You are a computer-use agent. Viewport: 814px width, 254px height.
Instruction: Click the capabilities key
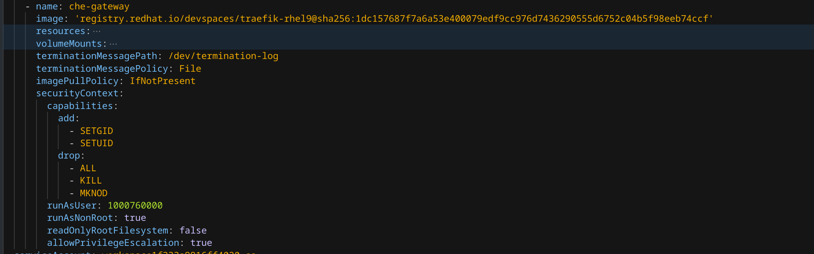point(80,106)
